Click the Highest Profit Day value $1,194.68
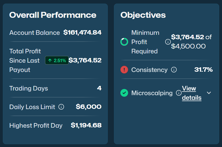The height and width of the screenshot is (147, 222). pos(86,125)
